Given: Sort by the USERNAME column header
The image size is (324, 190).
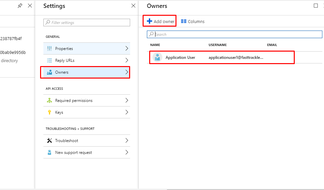Looking at the screenshot, I should [x=218, y=45].
